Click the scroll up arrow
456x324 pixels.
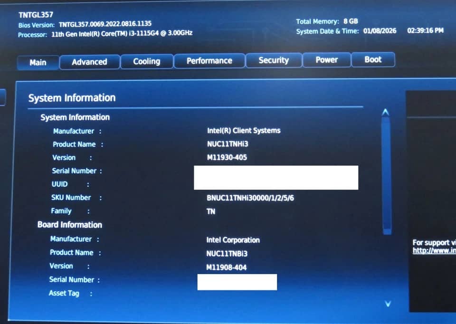point(386,112)
